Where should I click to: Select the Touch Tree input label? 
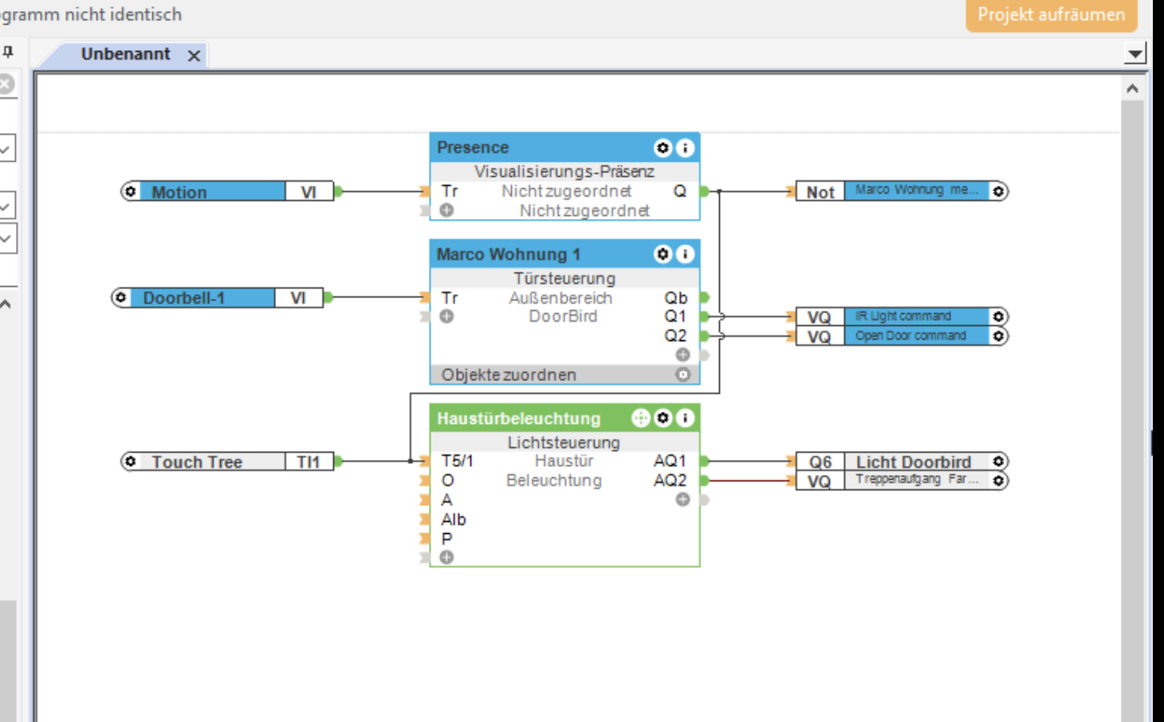[197, 461]
